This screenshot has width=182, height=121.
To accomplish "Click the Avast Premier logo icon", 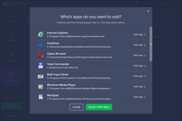I will (x=5, y=4).
